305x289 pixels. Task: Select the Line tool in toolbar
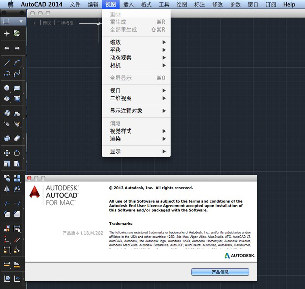point(7,63)
